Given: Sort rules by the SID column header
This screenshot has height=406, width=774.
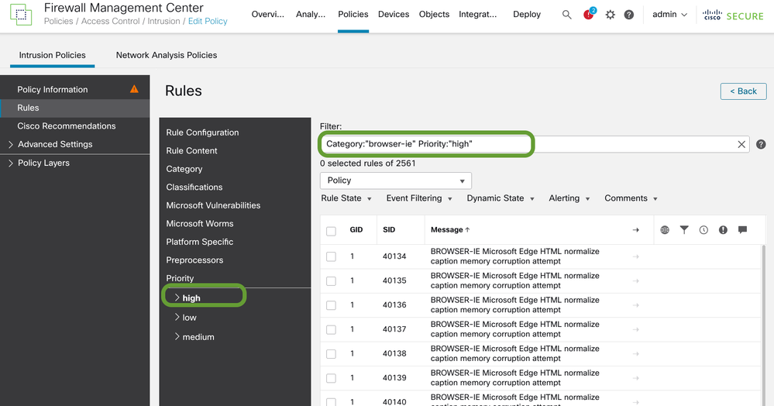Looking at the screenshot, I should [389, 229].
